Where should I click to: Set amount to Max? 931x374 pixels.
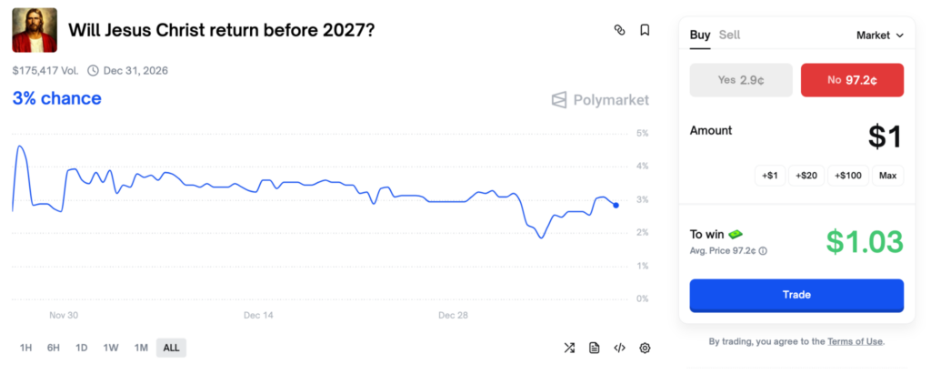click(x=887, y=176)
